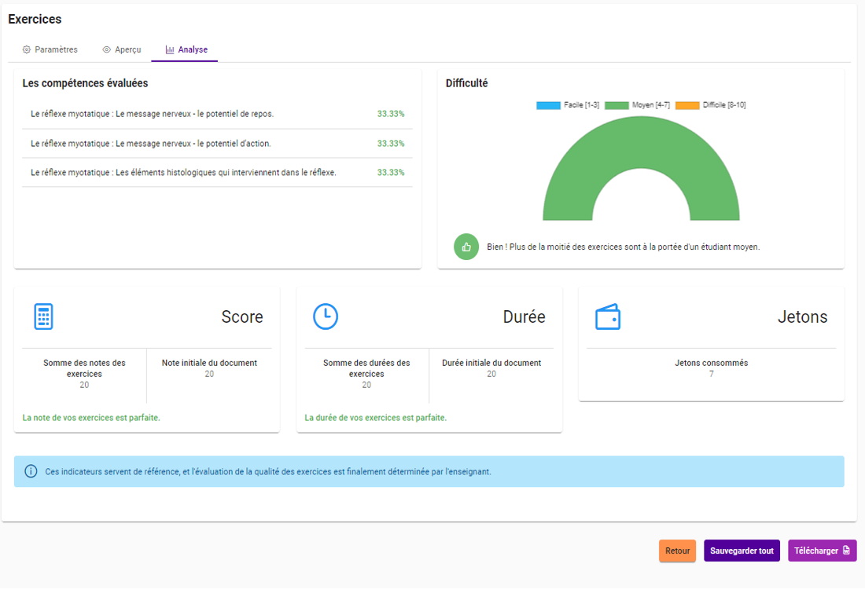
Task: Click the gear icon beside Paramètres
Action: (x=27, y=49)
